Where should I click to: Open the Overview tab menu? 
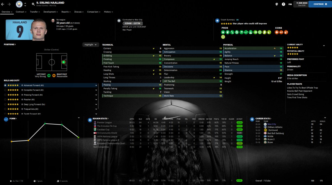pos(7,12)
